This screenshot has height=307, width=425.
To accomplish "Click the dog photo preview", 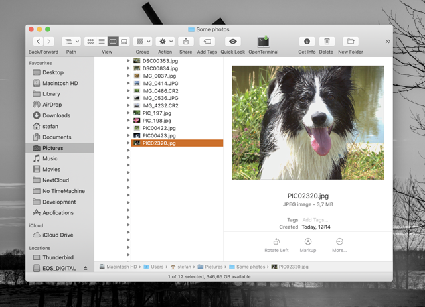I will click(x=308, y=123).
